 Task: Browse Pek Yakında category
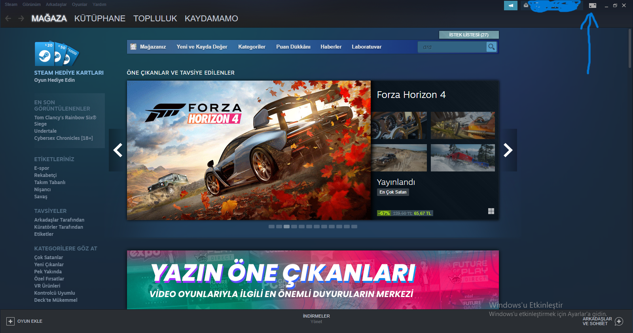48,272
